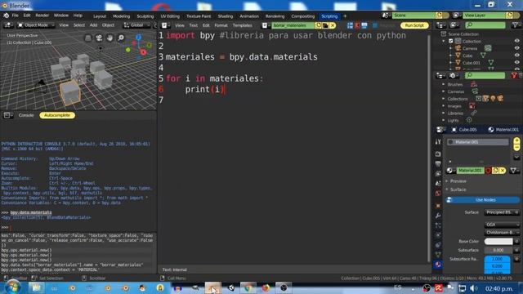523x294 pixels.
Task: Run the script with the Run Script button
Action: [x=414, y=25]
